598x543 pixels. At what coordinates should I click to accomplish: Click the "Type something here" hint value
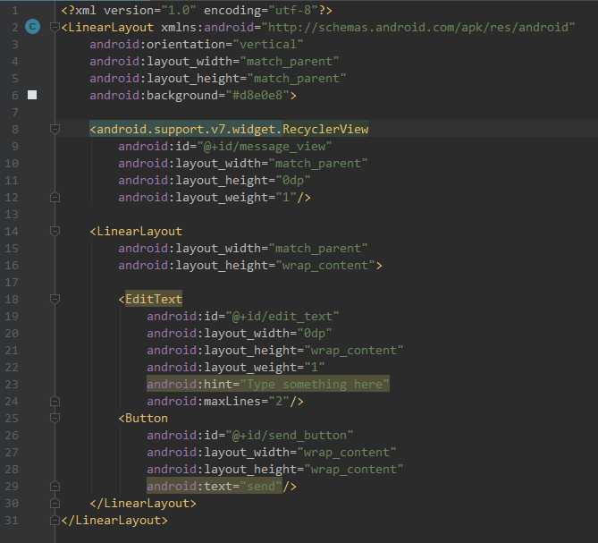click(315, 385)
